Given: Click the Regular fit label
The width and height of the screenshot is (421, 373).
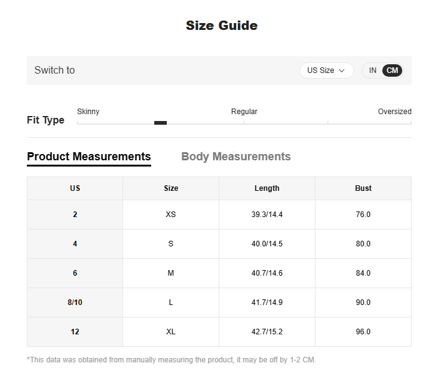Looking at the screenshot, I should pyautogui.click(x=244, y=111).
